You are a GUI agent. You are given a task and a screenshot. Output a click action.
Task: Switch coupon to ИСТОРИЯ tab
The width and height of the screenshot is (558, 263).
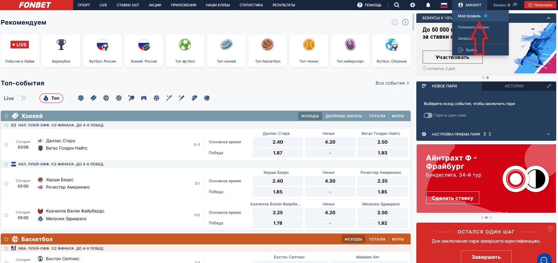[514, 86]
